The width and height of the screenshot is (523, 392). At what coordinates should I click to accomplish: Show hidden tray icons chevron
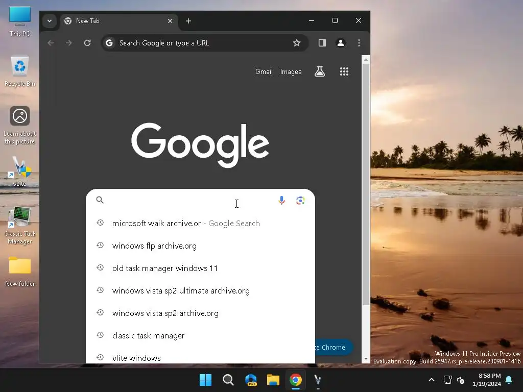coord(431,380)
